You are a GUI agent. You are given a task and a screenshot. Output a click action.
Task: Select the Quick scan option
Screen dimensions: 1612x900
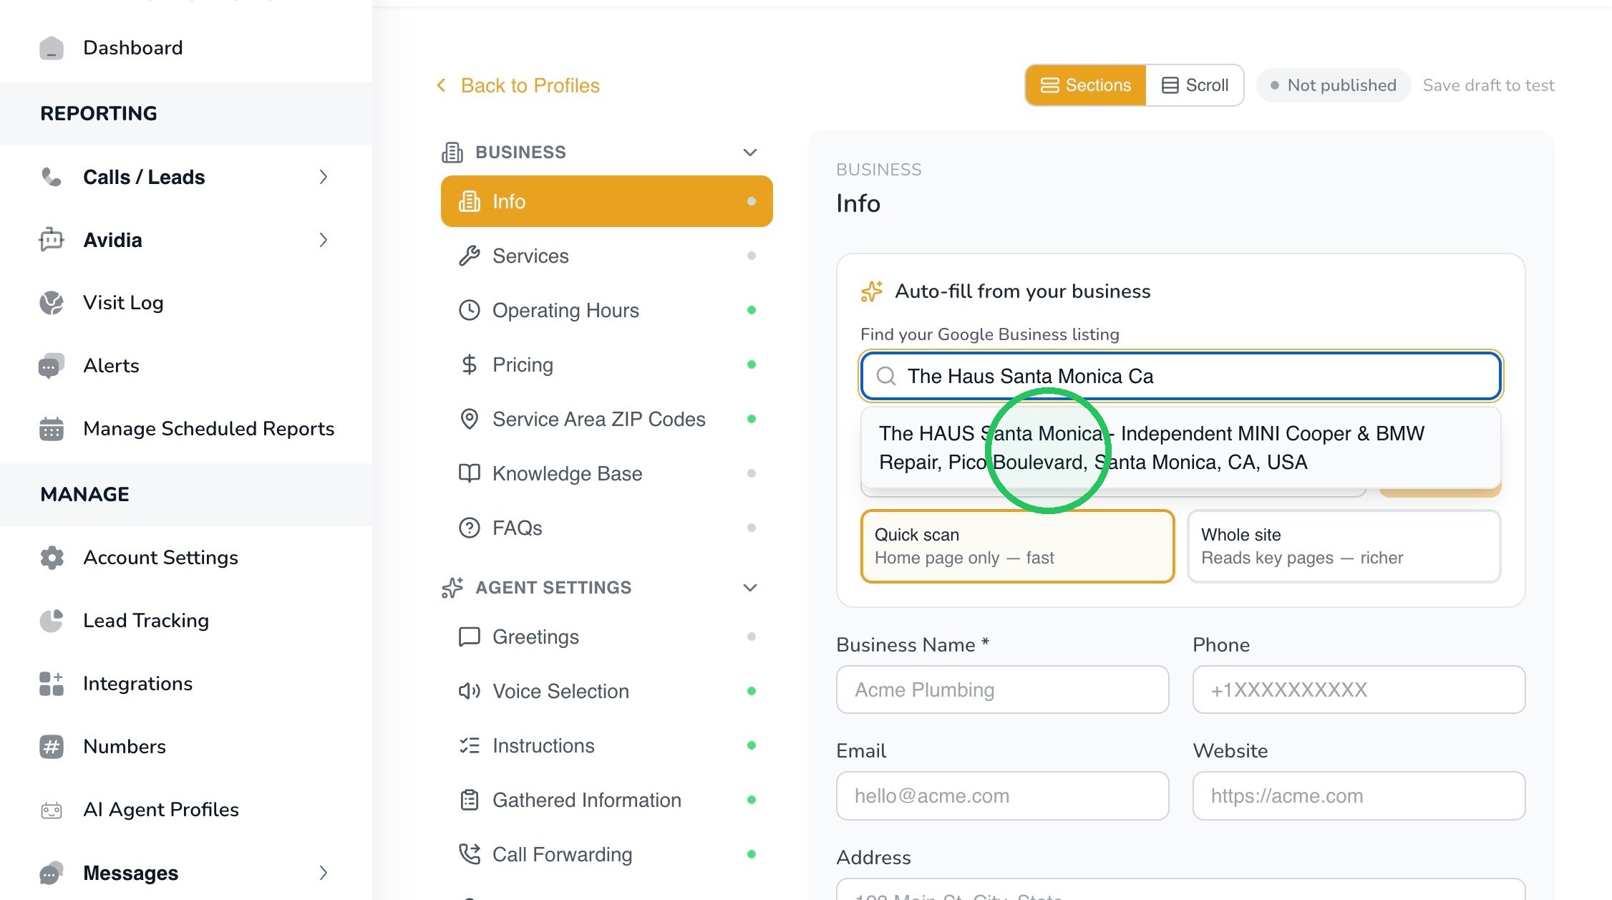(1017, 546)
